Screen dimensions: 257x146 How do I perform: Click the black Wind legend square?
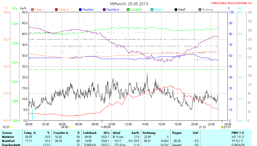(x=176, y=10)
